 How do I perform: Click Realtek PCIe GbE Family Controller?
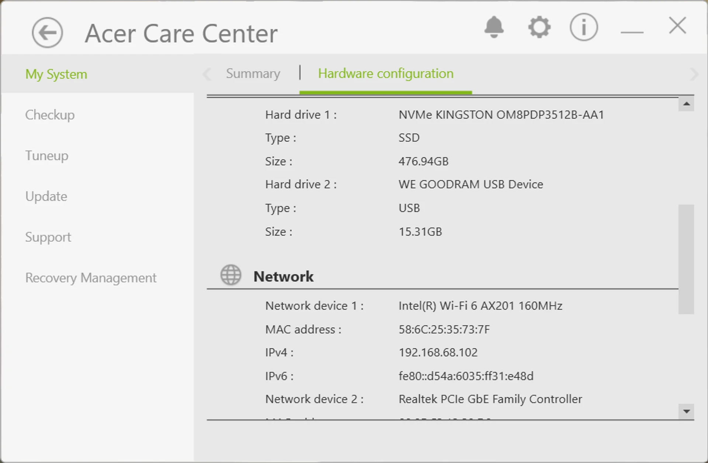point(490,399)
